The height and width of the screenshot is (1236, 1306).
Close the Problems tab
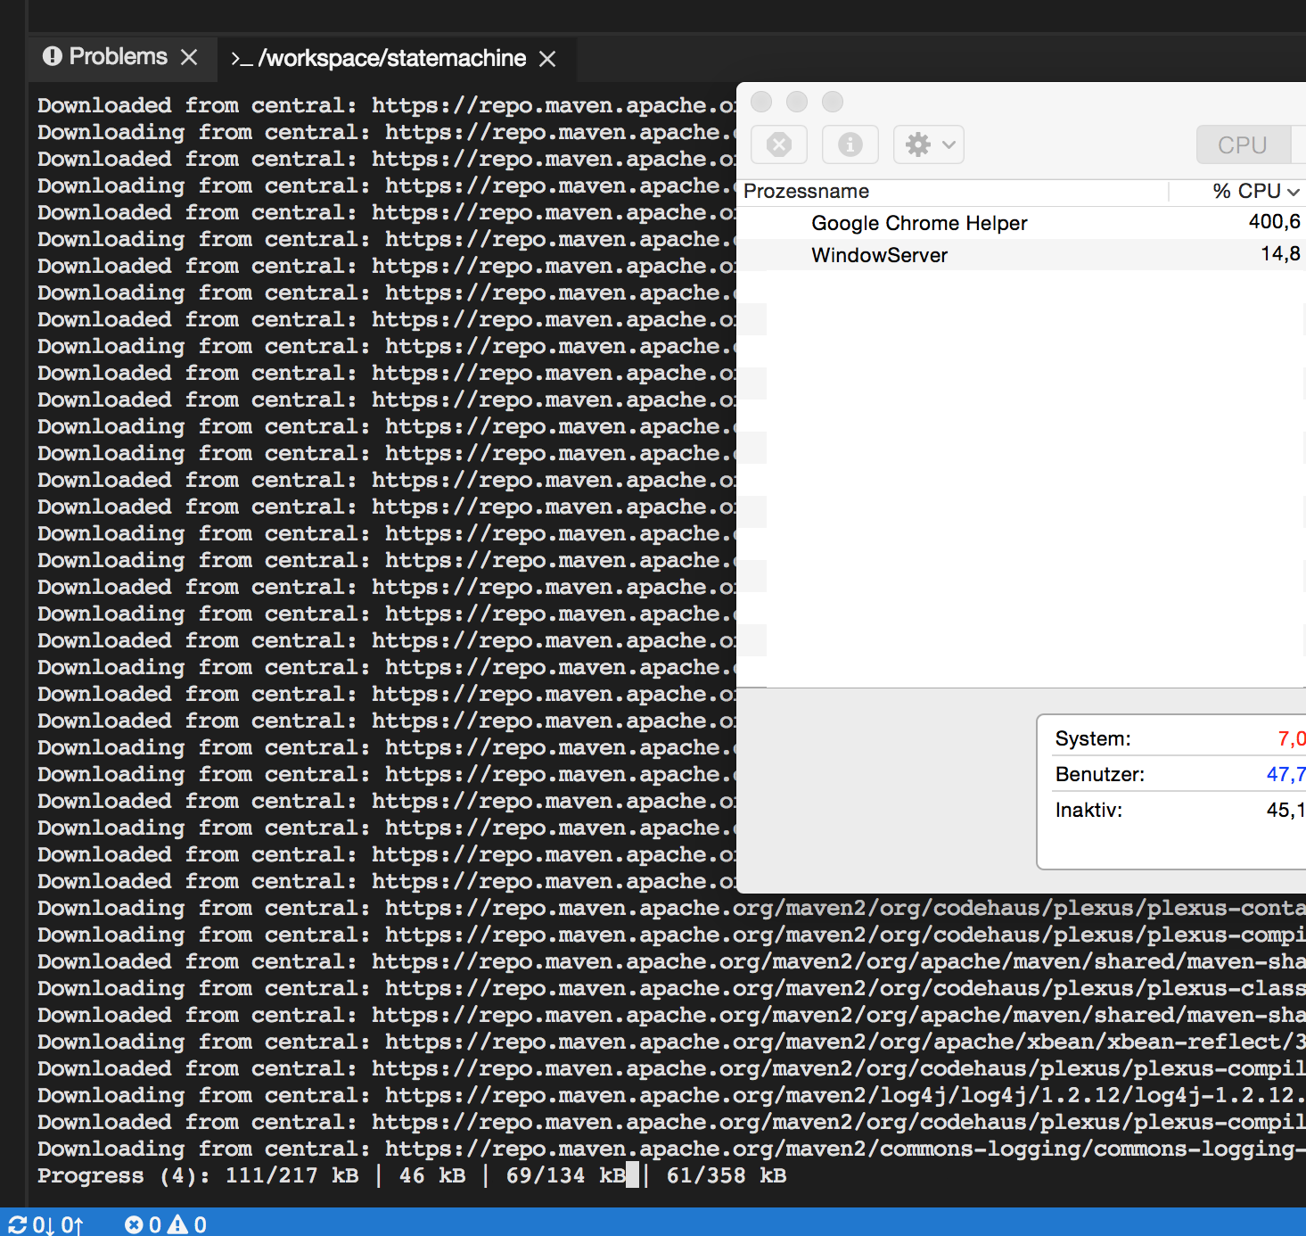point(189,56)
